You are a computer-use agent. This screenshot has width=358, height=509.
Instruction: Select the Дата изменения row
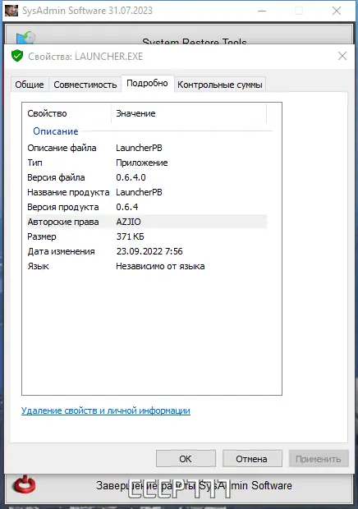146,251
